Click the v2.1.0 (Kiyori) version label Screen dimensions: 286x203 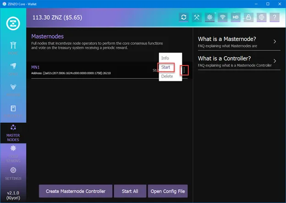(x=13, y=195)
